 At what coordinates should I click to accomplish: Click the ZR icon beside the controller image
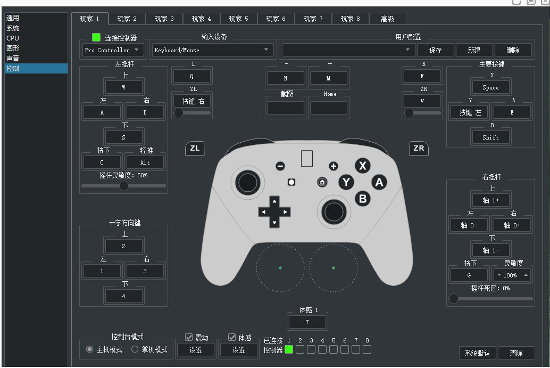tap(419, 148)
